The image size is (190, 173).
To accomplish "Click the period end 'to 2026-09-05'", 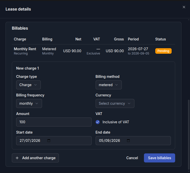I will pyautogui.click(x=138, y=53).
